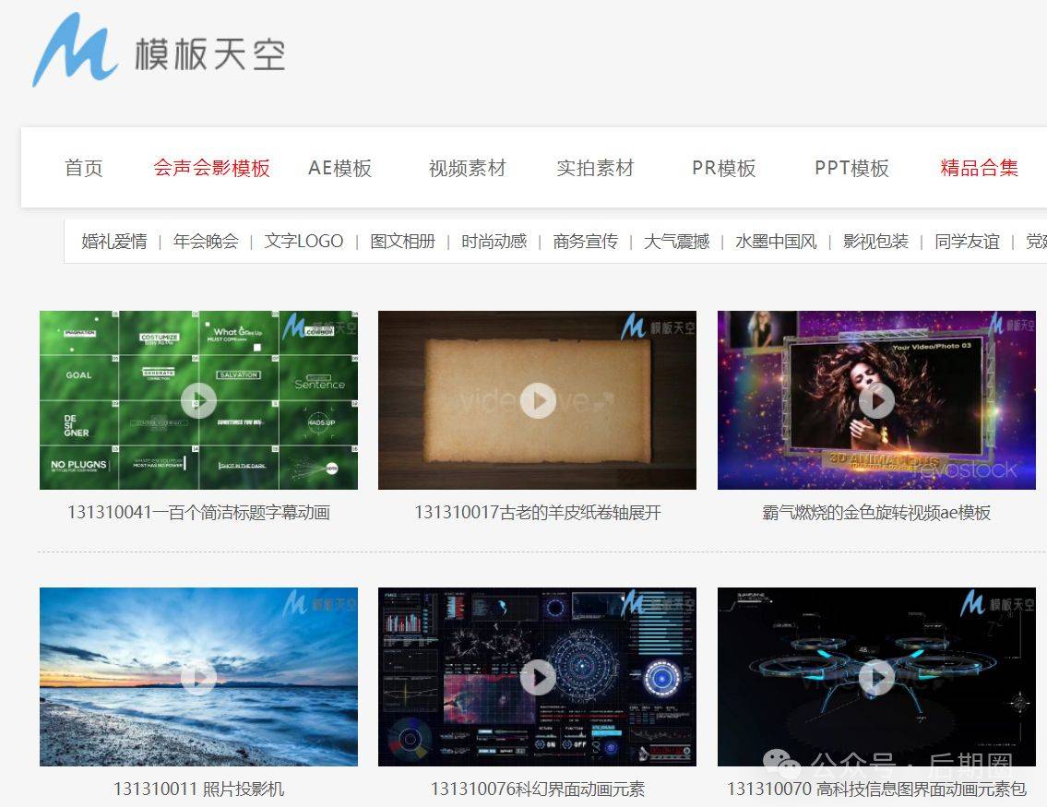Open the 实拍素材 menu
The width and height of the screenshot is (1047, 807).
(x=594, y=167)
